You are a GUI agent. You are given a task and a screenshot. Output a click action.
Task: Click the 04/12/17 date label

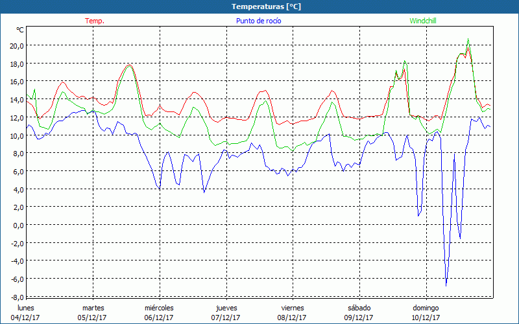[27, 318]
